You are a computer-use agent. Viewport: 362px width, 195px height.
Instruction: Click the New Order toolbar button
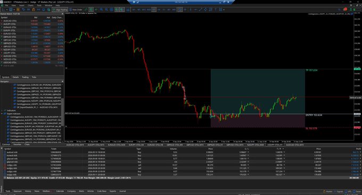[76, 10]
